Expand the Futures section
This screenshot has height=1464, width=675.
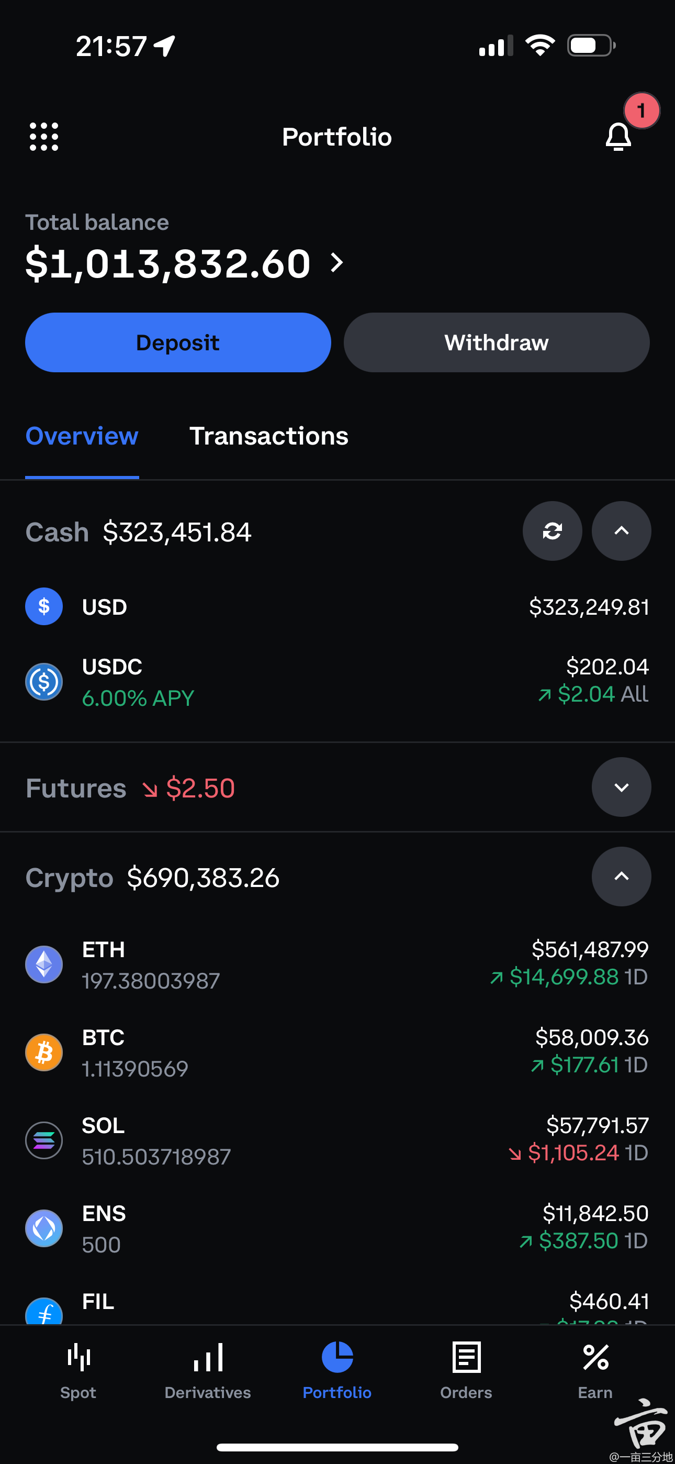pyautogui.click(x=622, y=787)
